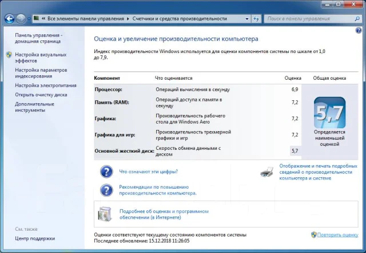Click question icon beside 'Что означают эти цифры?'
The width and height of the screenshot is (366, 253).
106,172
